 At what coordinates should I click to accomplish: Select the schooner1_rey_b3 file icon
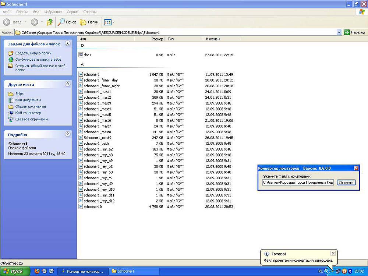[81, 172]
